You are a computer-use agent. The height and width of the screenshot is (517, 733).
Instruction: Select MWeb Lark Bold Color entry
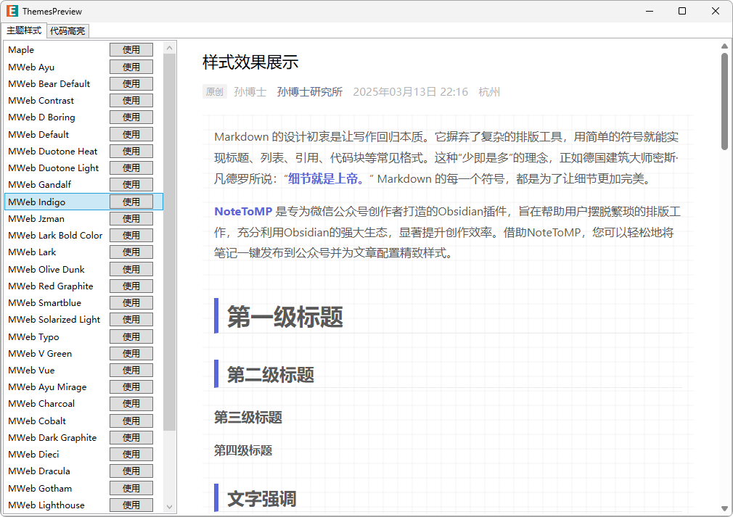pos(55,236)
